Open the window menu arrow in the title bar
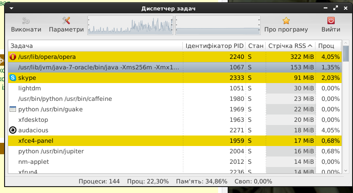Image resolution: width=353 pixels, height=193 pixels. [x=11, y=8]
